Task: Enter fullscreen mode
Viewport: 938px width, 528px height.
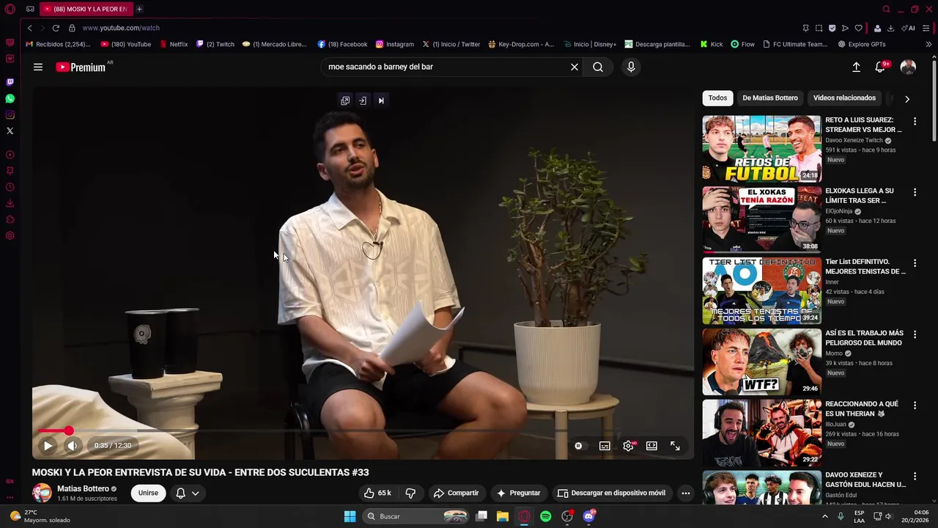Action: [x=675, y=445]
